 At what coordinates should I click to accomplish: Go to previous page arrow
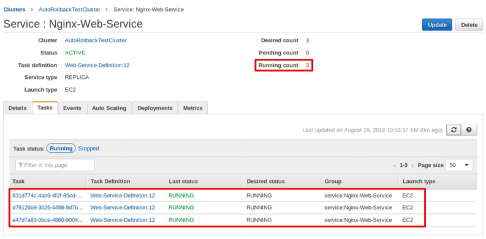pos(395,166)
